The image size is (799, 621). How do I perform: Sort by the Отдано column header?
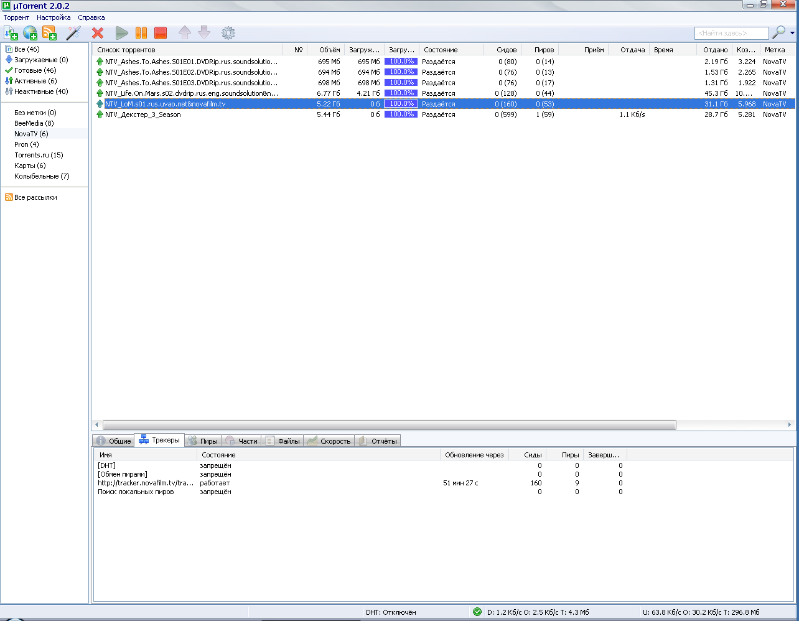pyautogui.click(x=714, y=50)
